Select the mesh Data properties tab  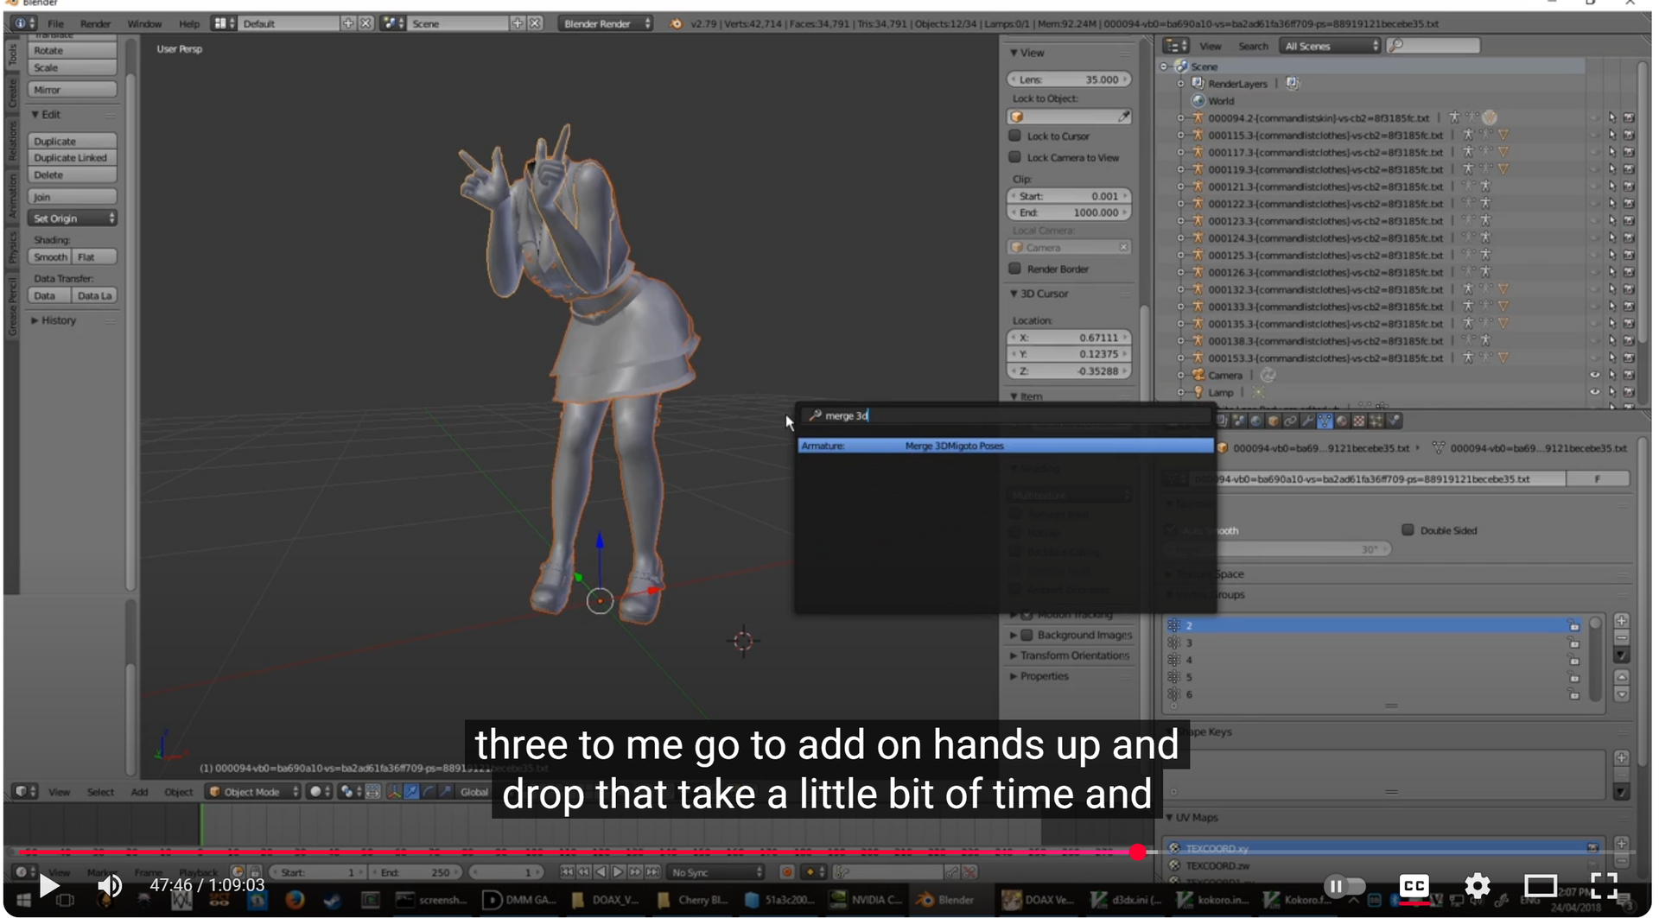click(x=1325, y=421)
